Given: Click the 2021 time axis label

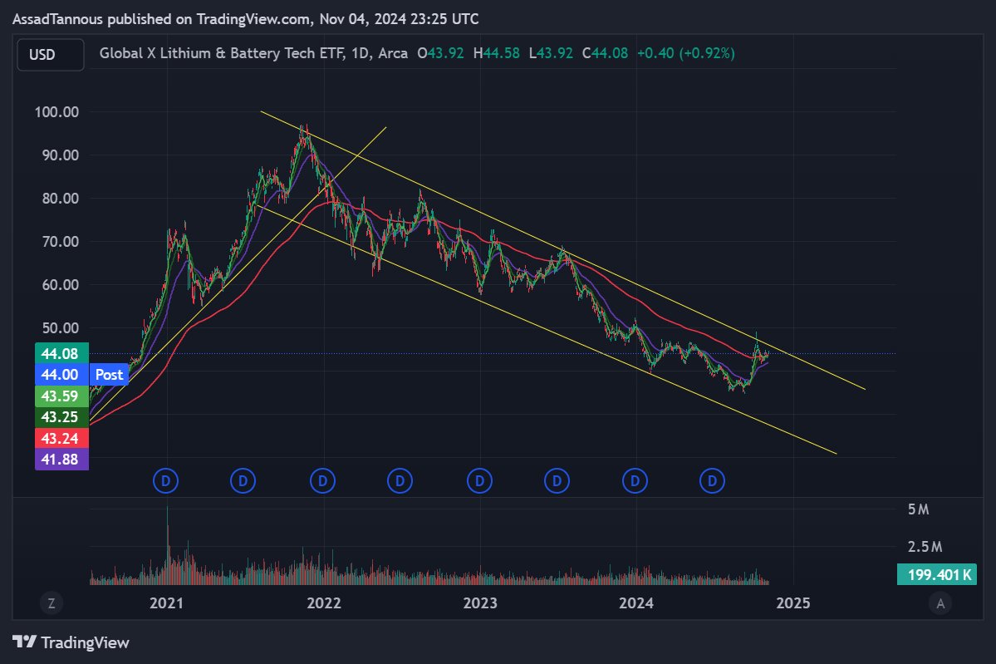Looking at the screenshot, I should pos(166,603).
